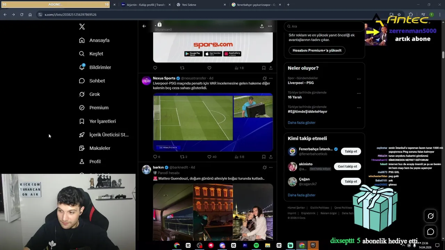This screenshot has width=445, height=250.
Task: Open the X logo home link
Action: (x=82, y=27)
